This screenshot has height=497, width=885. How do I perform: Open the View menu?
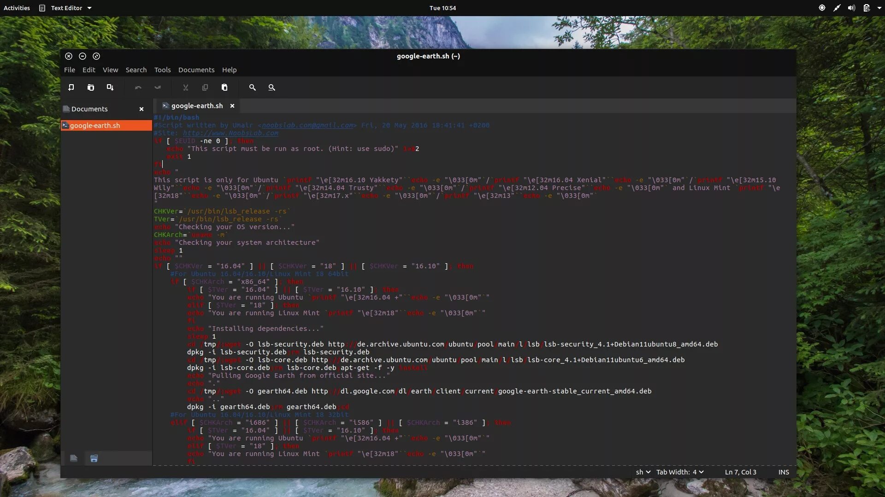tap(110, 70)
